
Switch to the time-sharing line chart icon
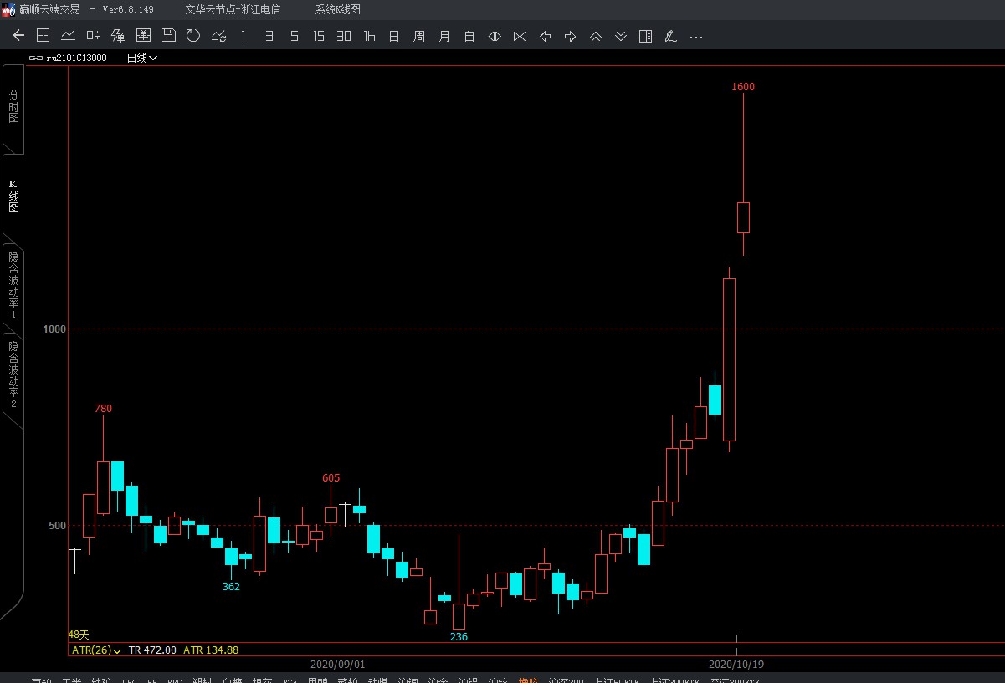click(x=69, y=36)
